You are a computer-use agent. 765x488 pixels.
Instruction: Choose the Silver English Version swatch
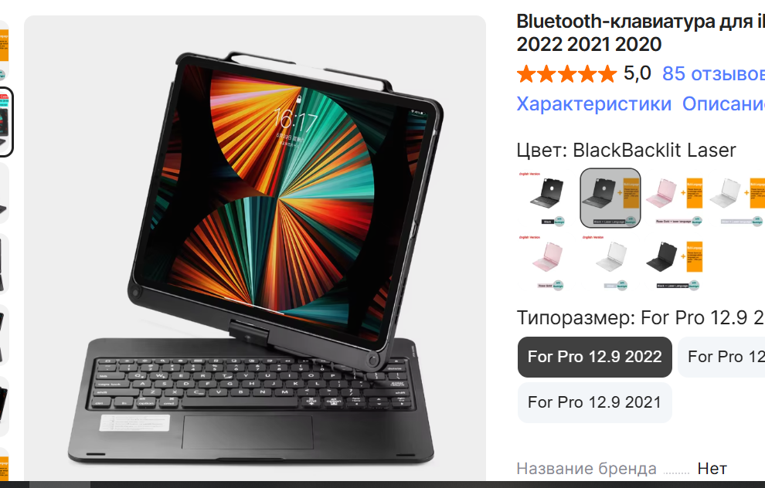(610, 263)
